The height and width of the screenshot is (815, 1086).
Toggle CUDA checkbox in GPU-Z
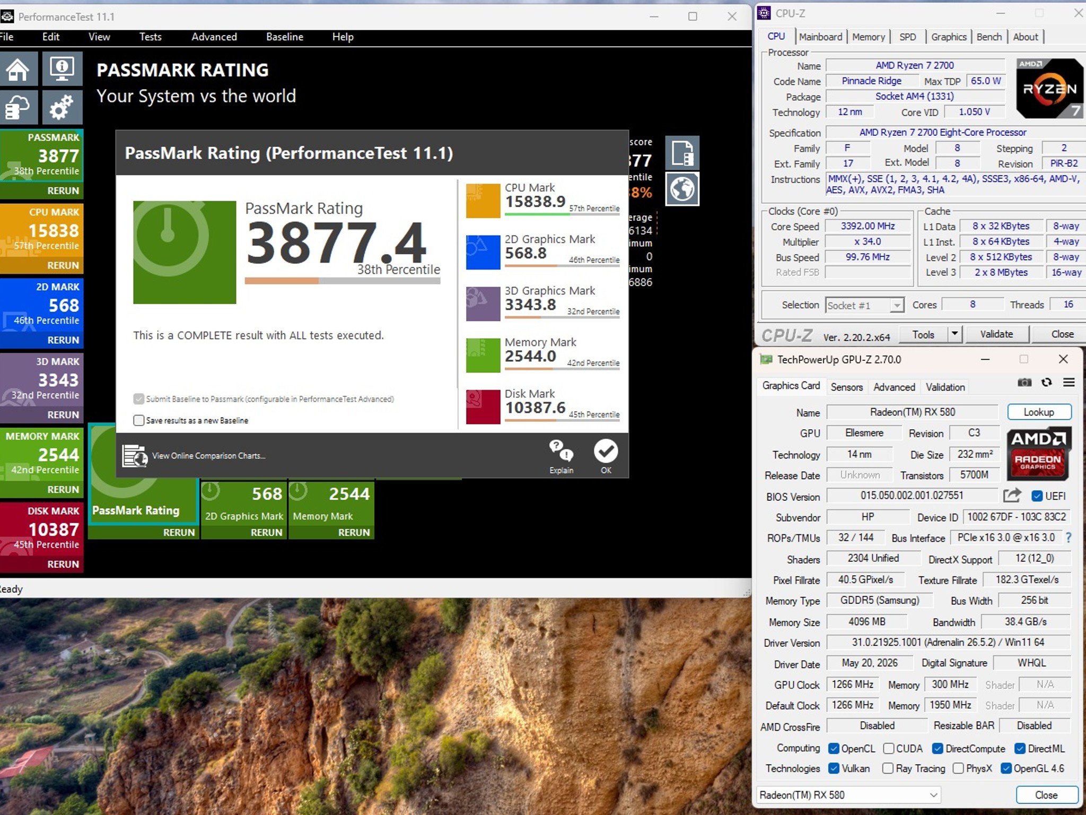[888, 749]
